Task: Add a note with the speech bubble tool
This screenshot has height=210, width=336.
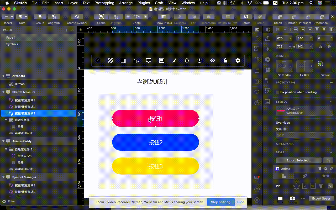Action: pos(149,60)
